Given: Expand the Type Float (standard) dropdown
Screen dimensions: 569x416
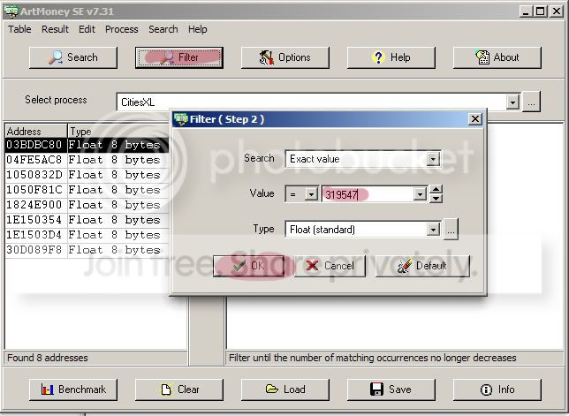Looking at the screenshot, I should point(433,230).
